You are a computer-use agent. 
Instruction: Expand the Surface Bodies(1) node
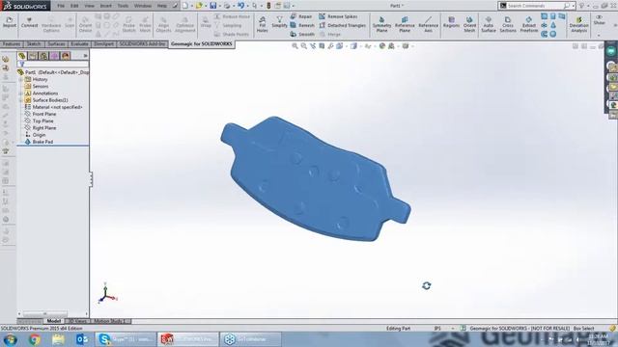click(x=21, y=100)
